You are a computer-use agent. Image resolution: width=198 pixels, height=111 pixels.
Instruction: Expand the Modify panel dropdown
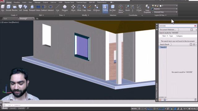pos(85,15)
